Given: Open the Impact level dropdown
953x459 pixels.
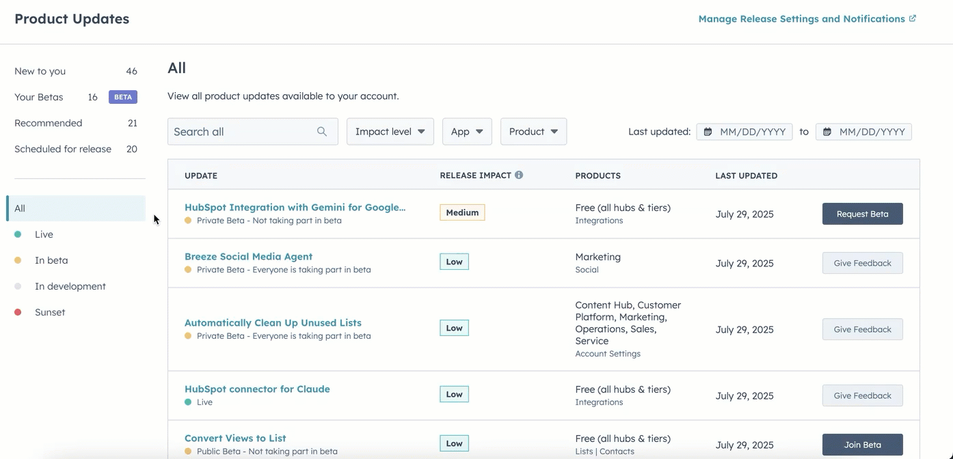Looking at the screenshot, I should 390,131.
